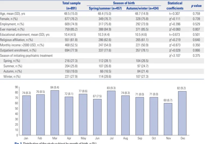The width and height of the screenshot is (205, 144).
Task: Click the cell '371 (85.5)'
Action: [142, 29]
